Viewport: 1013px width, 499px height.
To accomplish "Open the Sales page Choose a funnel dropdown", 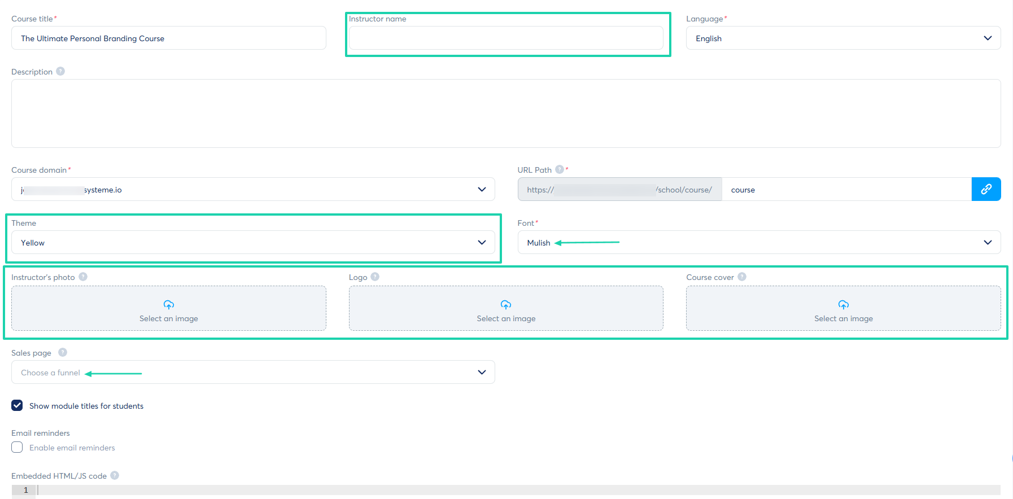I will pos(253,372).
